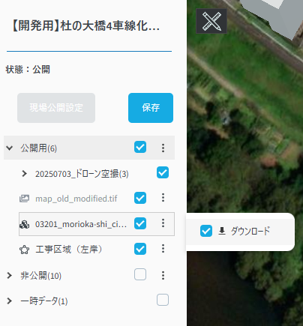Image resolution: width=303 pixels, height=326 pixels.
Task: Click the download arrow icon in popup
Action: (222, 231)
